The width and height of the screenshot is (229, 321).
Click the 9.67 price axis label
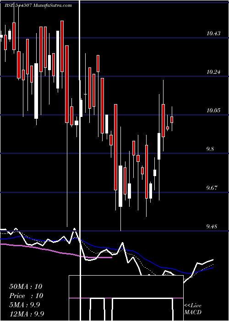212,188
